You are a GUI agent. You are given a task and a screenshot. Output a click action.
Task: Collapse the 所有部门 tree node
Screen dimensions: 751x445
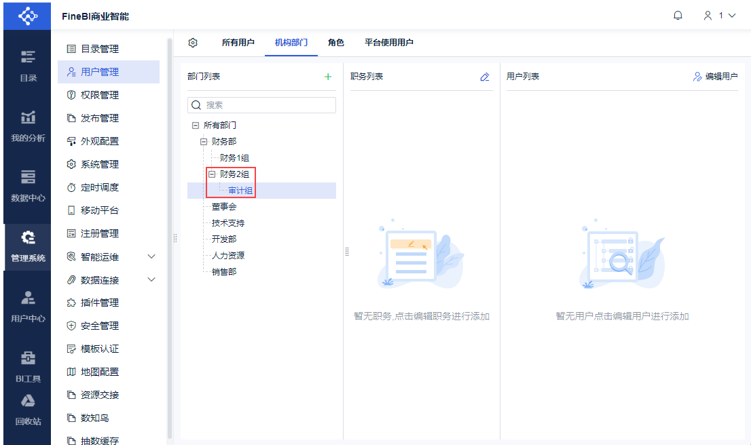point(196,125)
